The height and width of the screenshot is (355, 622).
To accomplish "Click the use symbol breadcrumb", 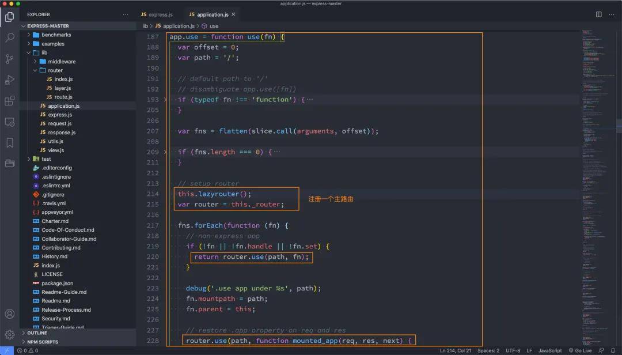I will [x=210, y=26].
